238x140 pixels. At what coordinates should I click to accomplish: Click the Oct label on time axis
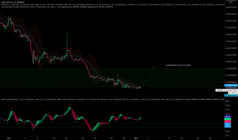[9, 138]
